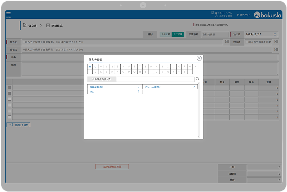Open the hamburger MENU icon

pos(8,14)
